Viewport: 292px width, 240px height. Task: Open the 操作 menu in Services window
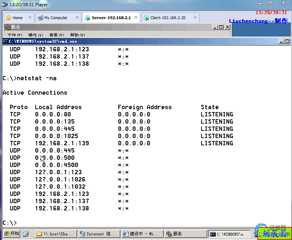[x=36, y=35]
